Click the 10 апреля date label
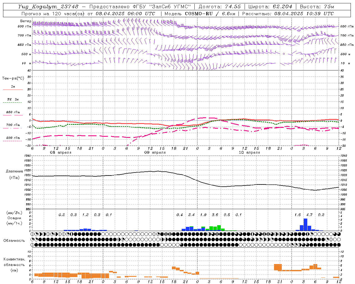Viewport: 355px width, 284px height. pyautogui.click(x=249, y=153)
